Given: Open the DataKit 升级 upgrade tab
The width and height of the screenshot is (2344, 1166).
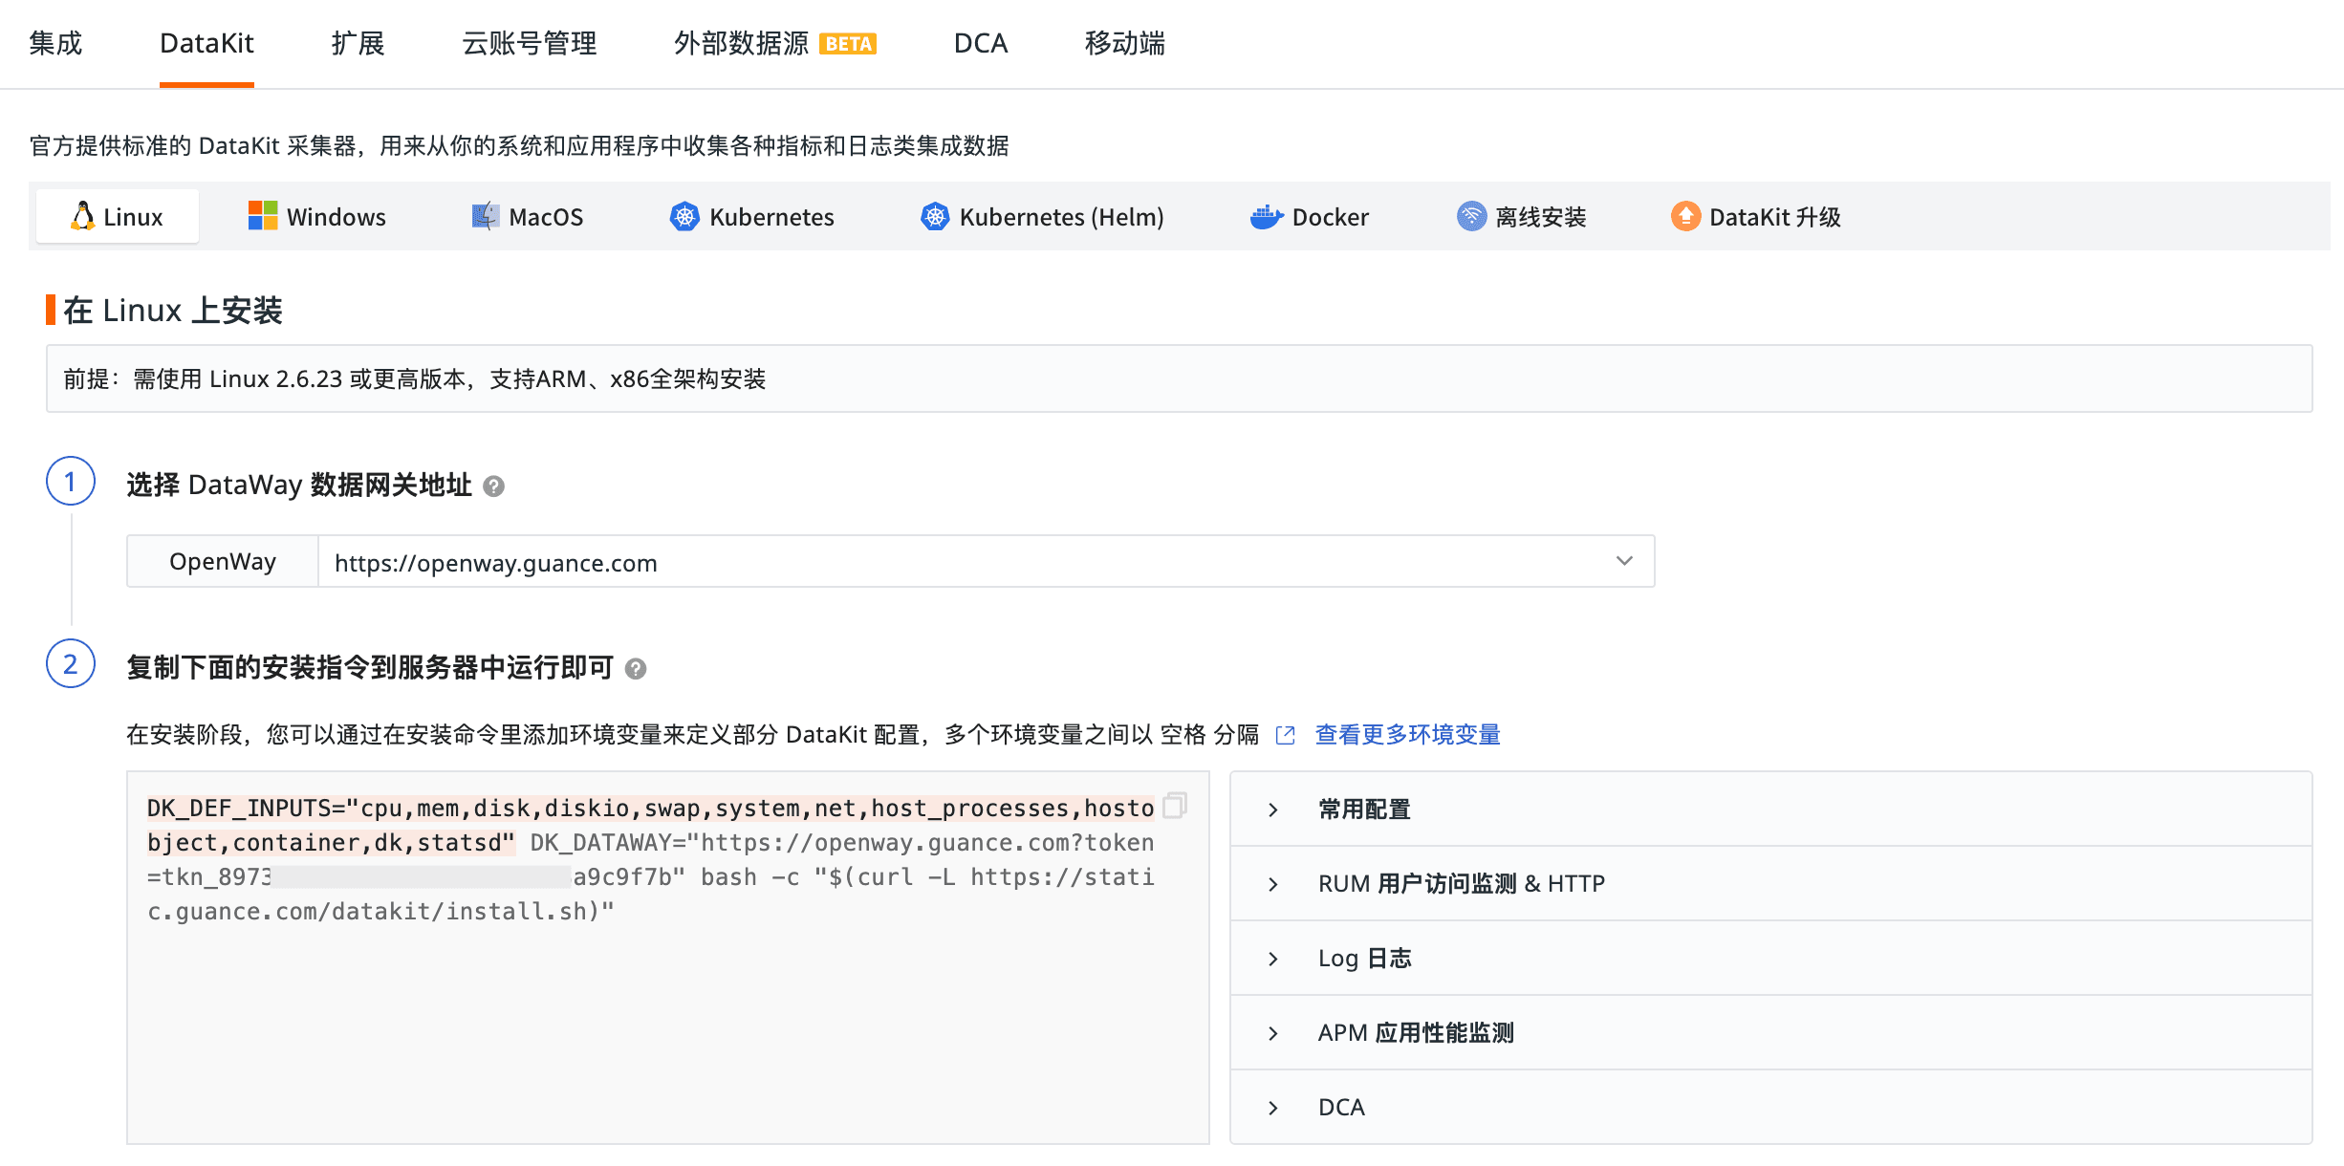Looking at the screenshot, I should pos(1755,217).
